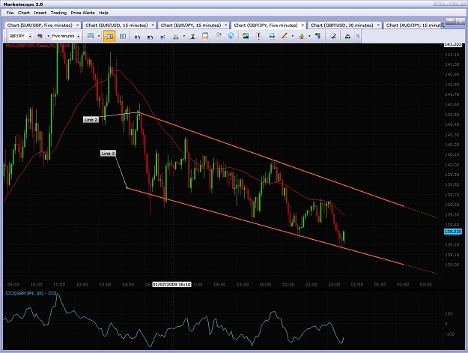This screenshot has width=468, height=353.
Task: Expand the arrow beside the search icon
Action: click(x=48, y=36)
